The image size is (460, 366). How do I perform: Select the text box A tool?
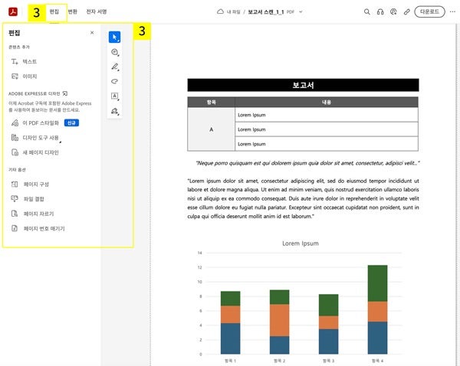tap(114, 96)
